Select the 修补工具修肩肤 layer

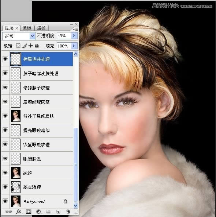(41, 116)
